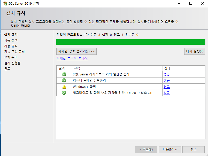
Task: Select 완료 step in the sidebar
Action: pos(7,69)
